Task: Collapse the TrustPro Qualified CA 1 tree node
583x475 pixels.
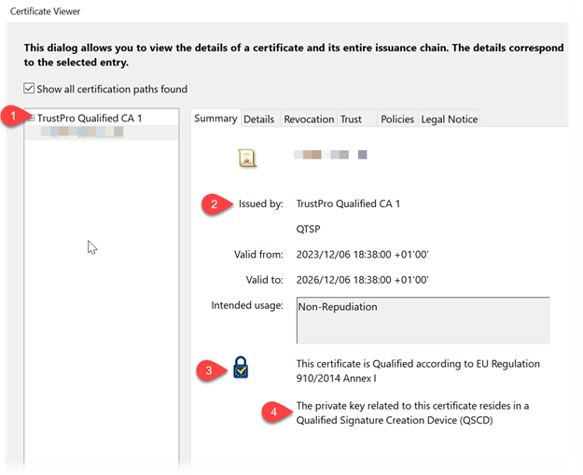Action: pos(31,119)
